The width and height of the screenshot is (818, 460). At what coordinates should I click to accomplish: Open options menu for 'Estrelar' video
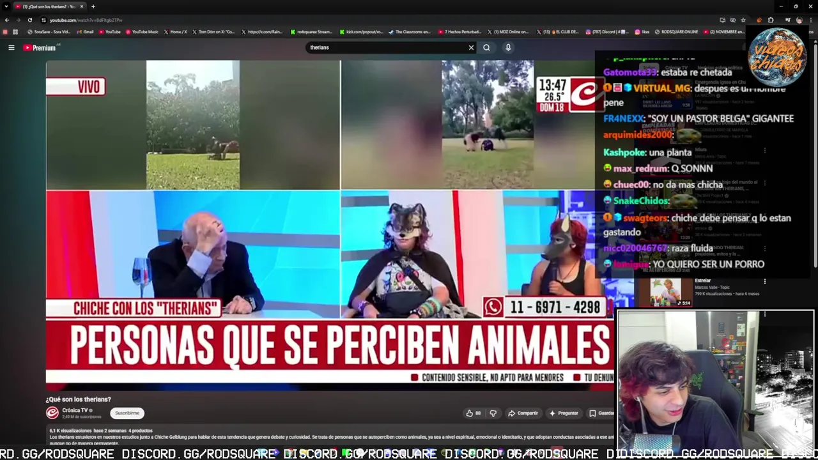pyautogui.click(x=764, y=281)
